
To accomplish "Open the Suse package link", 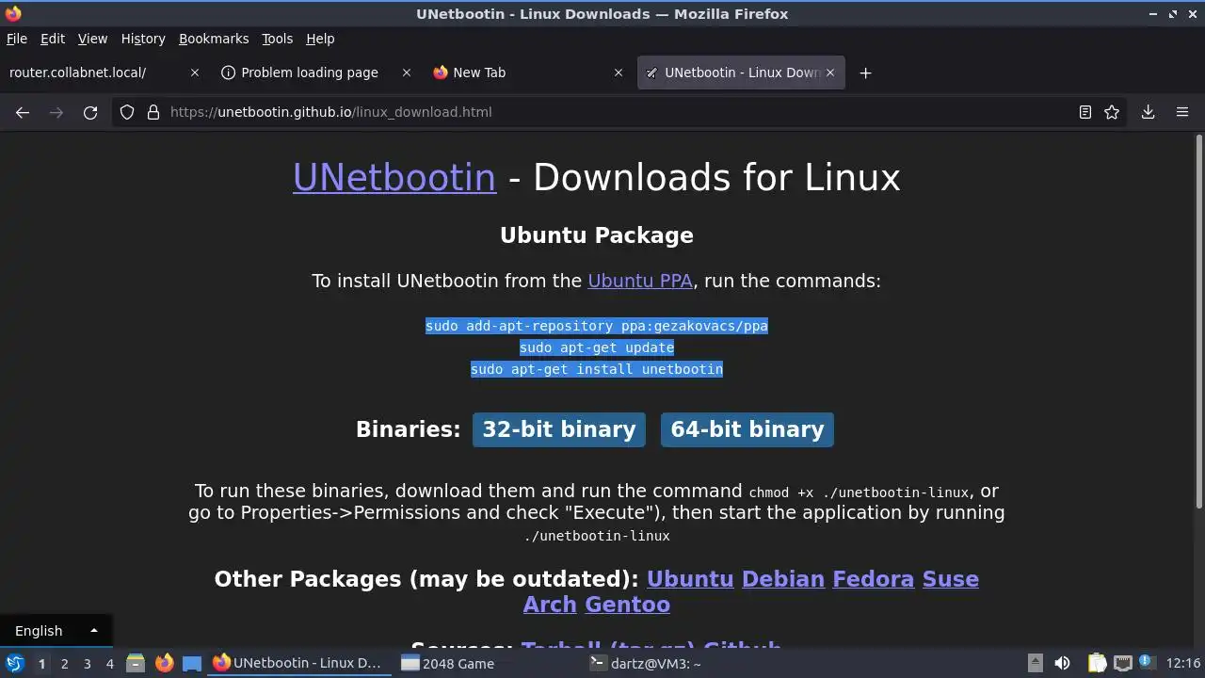I will 951,579.
